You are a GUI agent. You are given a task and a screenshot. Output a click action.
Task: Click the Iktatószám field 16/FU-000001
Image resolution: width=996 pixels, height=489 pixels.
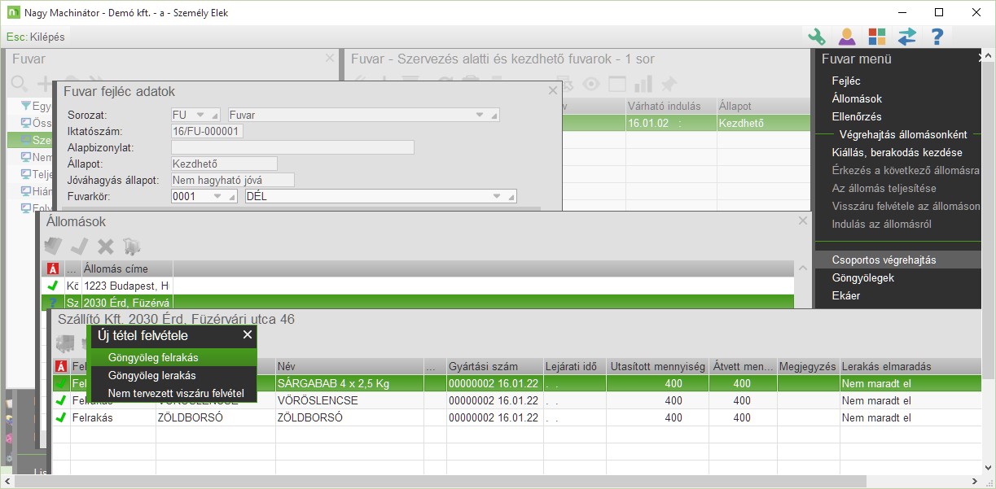tap(207, 131)
